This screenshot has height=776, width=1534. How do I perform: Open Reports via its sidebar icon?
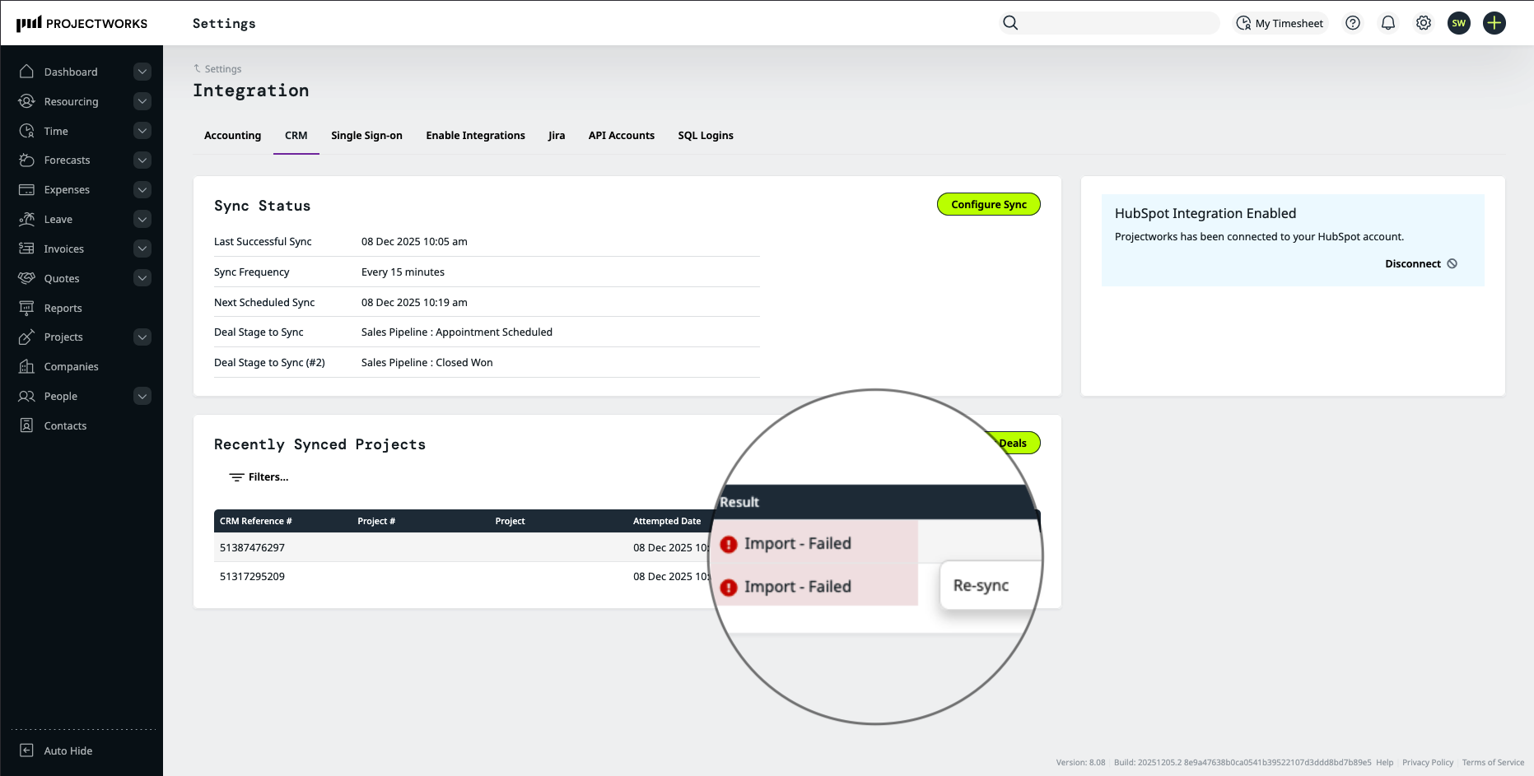(26, 308)
